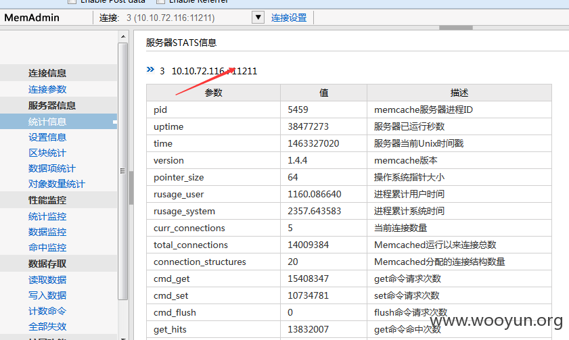Open 区块统计 in sidebar
This screenshot has width=569, height=340.
coord(47,153)
